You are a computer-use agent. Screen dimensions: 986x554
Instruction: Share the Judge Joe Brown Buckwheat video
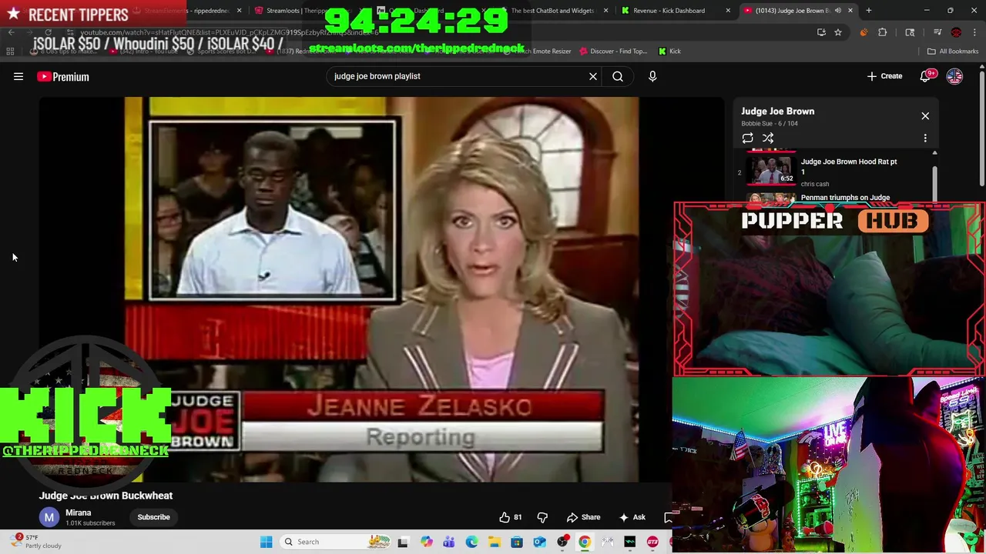coord(583,517)
